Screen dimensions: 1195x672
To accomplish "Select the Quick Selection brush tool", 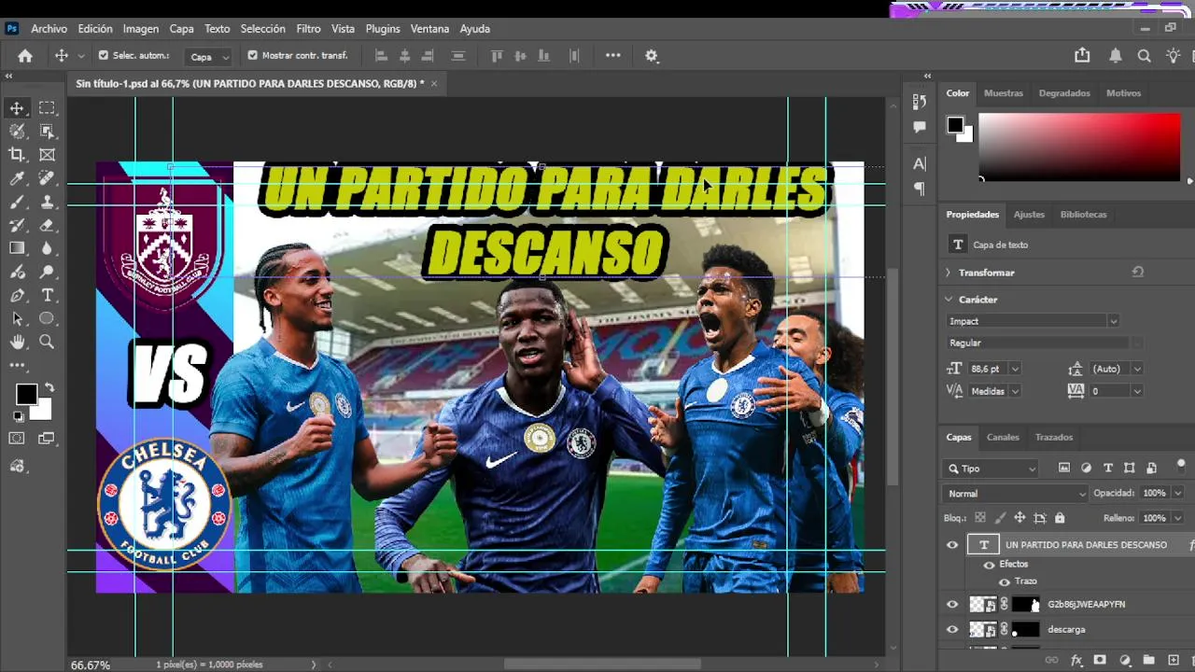I will [x=17, y=132].
